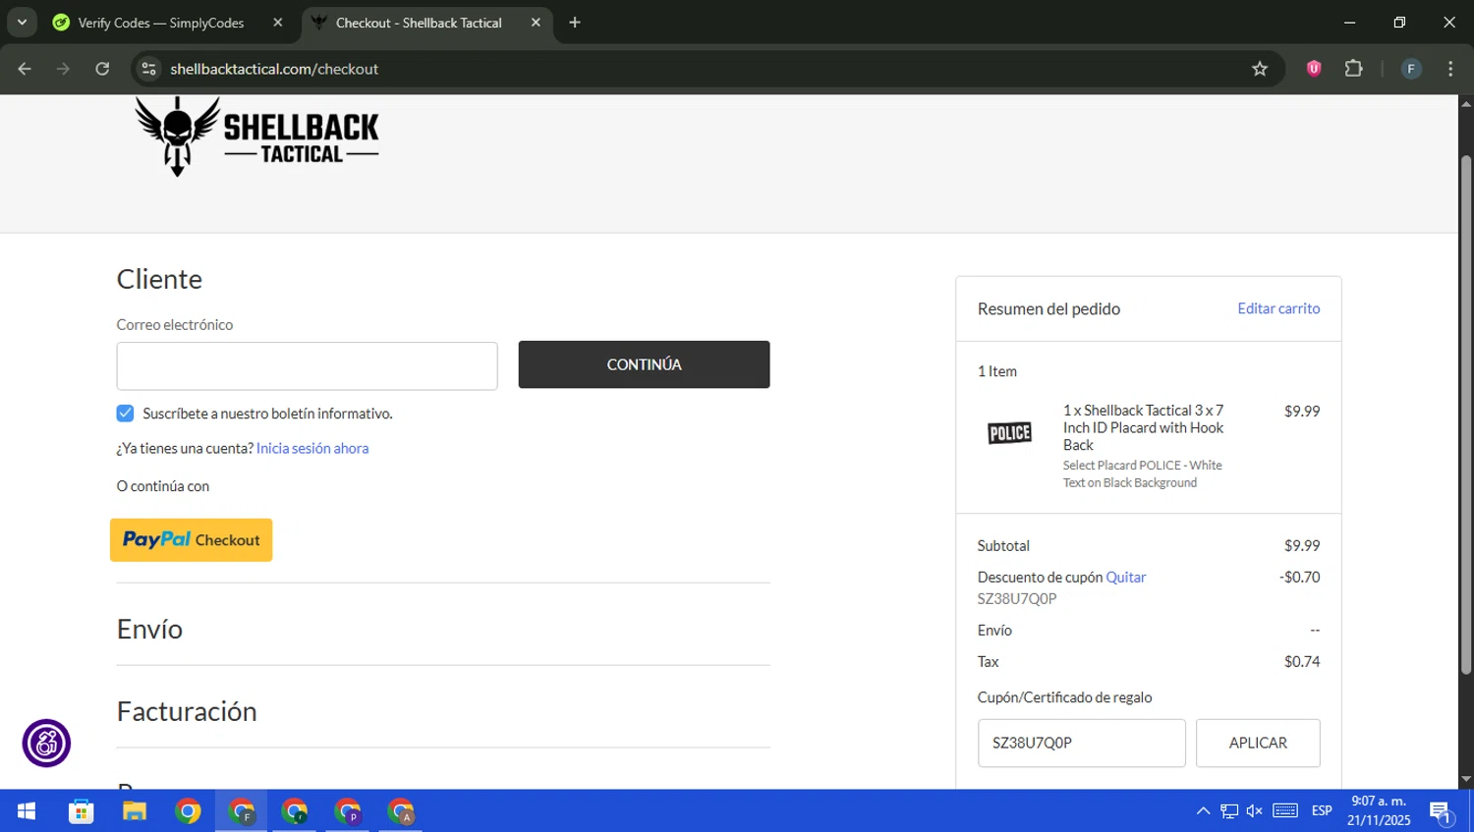Click the network icon in system tray
Image resolution: width=1474 pixels, height=832 pixels.
(1229, 811)
